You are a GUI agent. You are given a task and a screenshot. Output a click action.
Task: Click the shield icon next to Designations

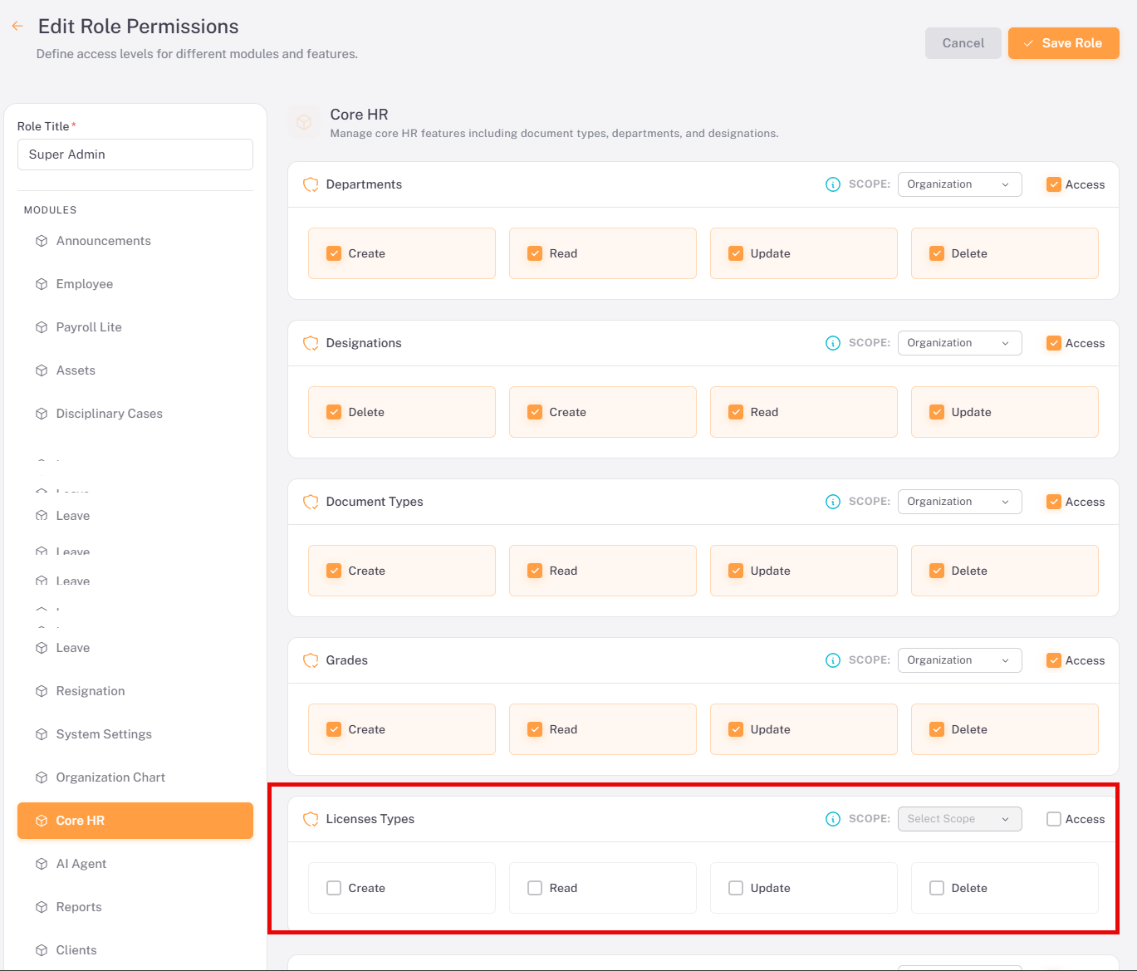[x=311, y=343]
